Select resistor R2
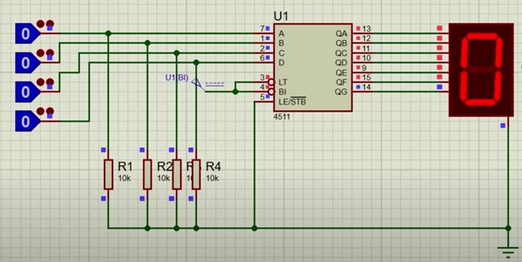This screenshot has height=262, width=522. 147,174
